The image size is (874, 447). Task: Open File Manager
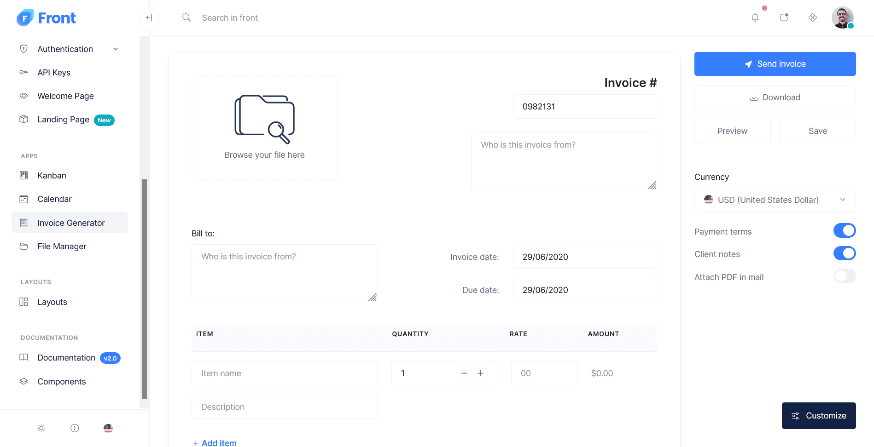click(70, 246)
